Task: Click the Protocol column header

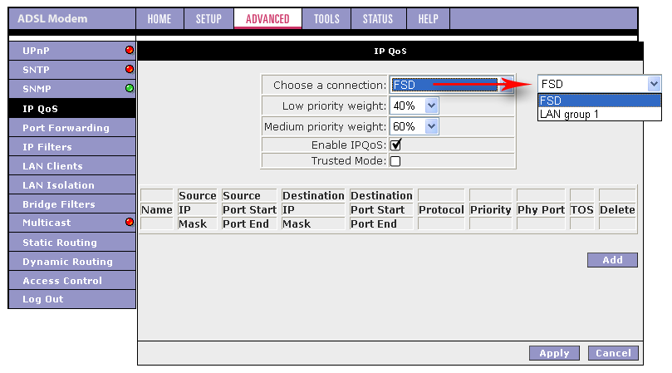Action: click(441, 209)
